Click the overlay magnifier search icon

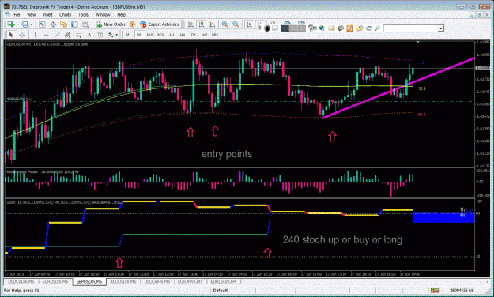[x=377, y=28]
